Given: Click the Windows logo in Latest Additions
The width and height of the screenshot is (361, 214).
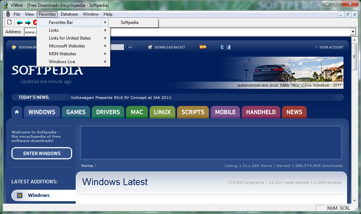Looking at the screenshot, I should tap(20, 195).
